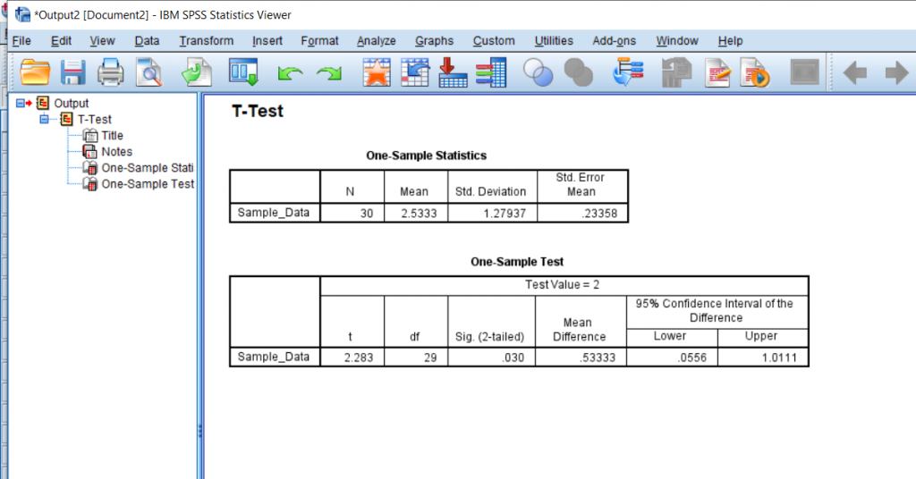Click the Lower bound .0556 cell
The image size is (916, 479).
[x=672, y=357]
